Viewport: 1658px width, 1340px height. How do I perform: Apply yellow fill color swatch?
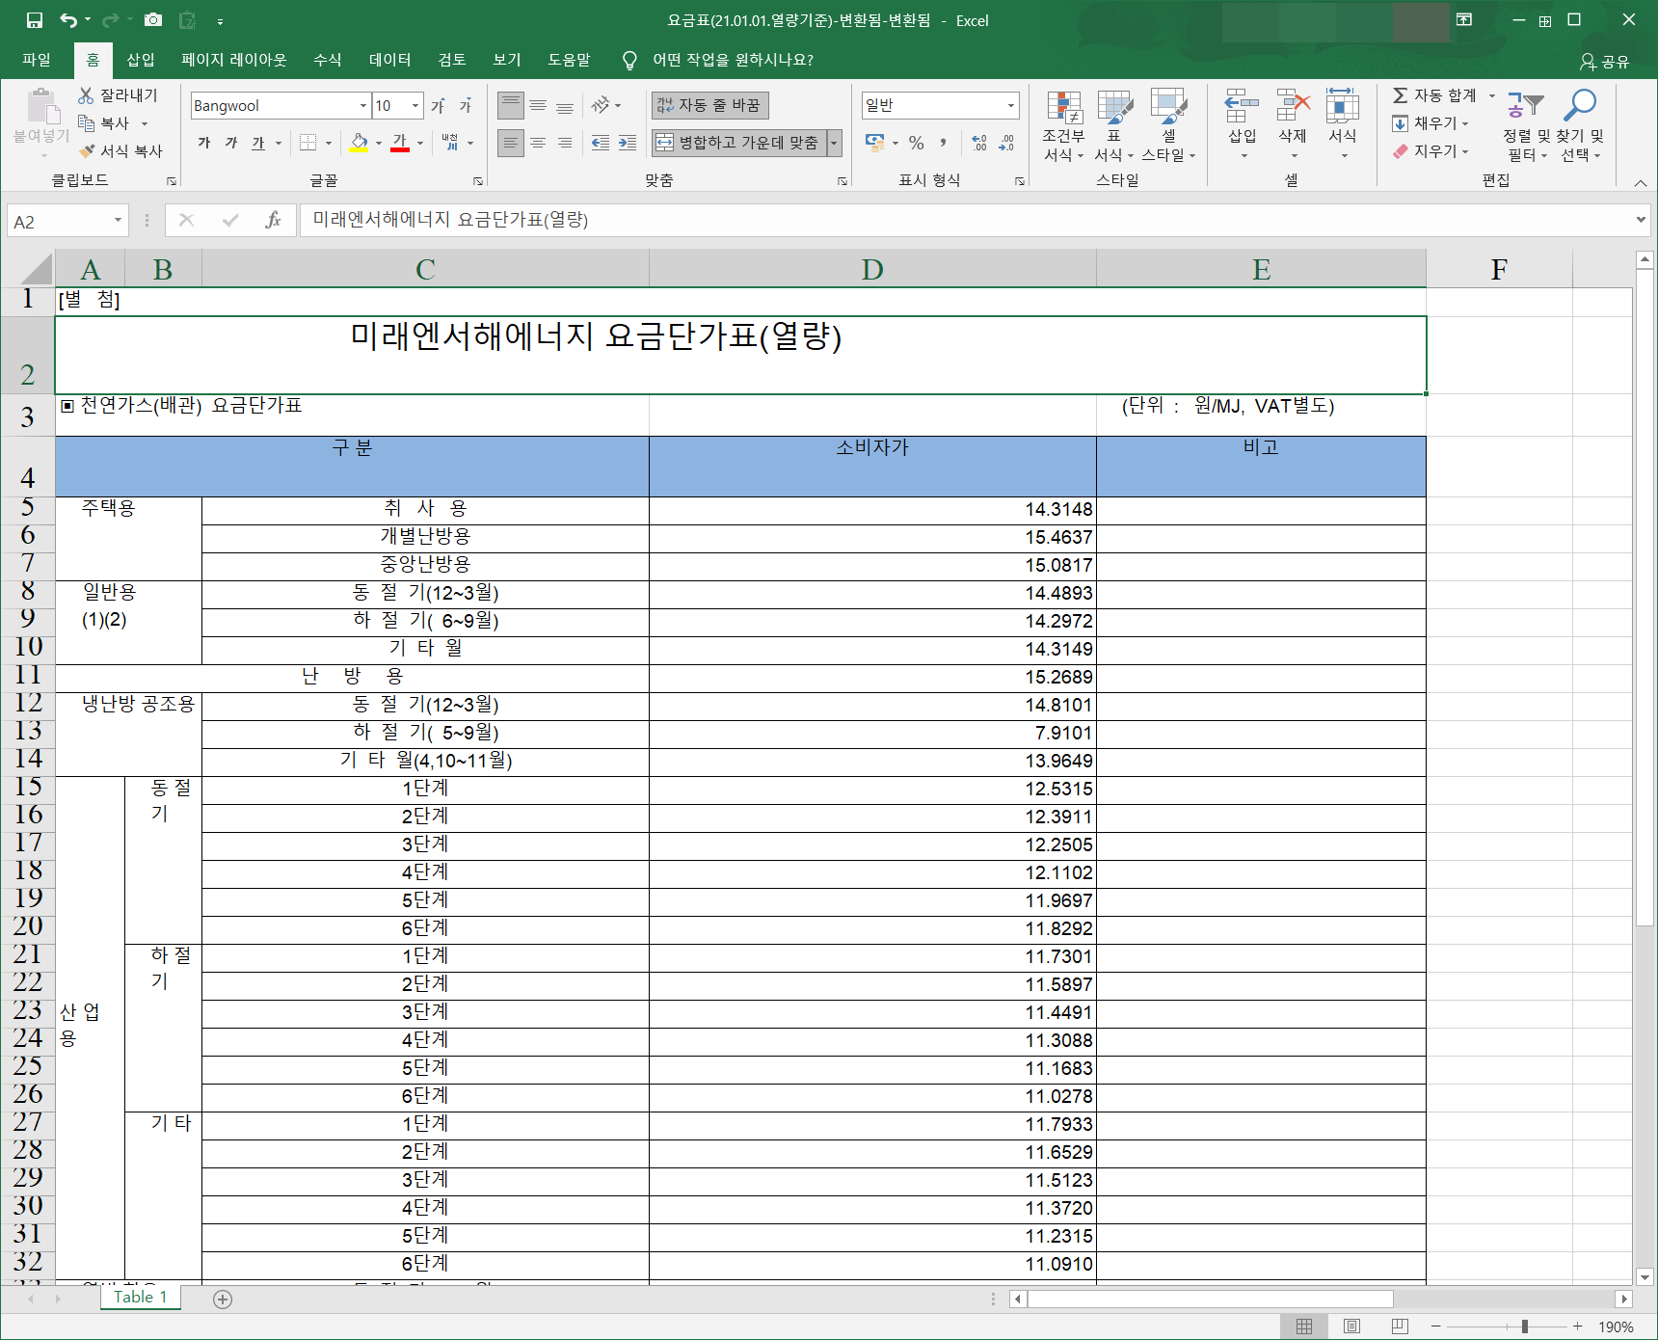point(359,143)
